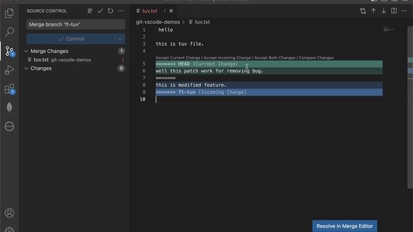
Task: Click Accept Current Change link
Action: (178, 58)
